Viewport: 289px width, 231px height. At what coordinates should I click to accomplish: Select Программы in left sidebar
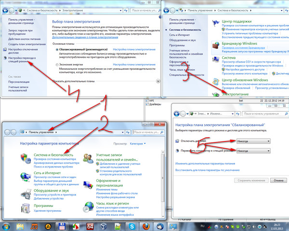[177, 45]
